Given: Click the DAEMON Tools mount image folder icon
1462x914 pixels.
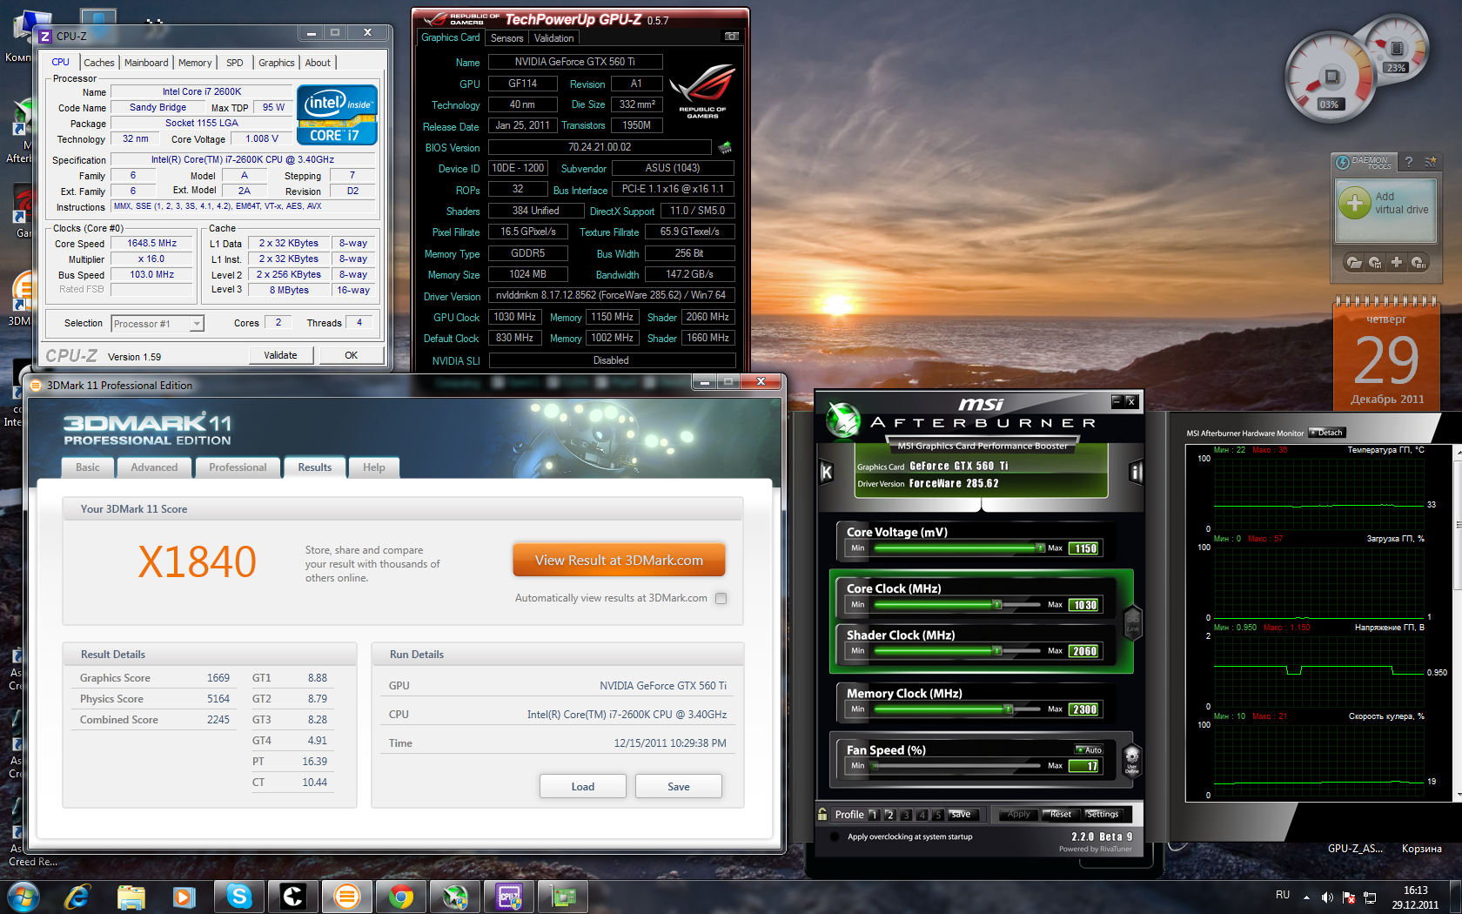Looking at the screenshot, I should click(x=1353, y=262).
